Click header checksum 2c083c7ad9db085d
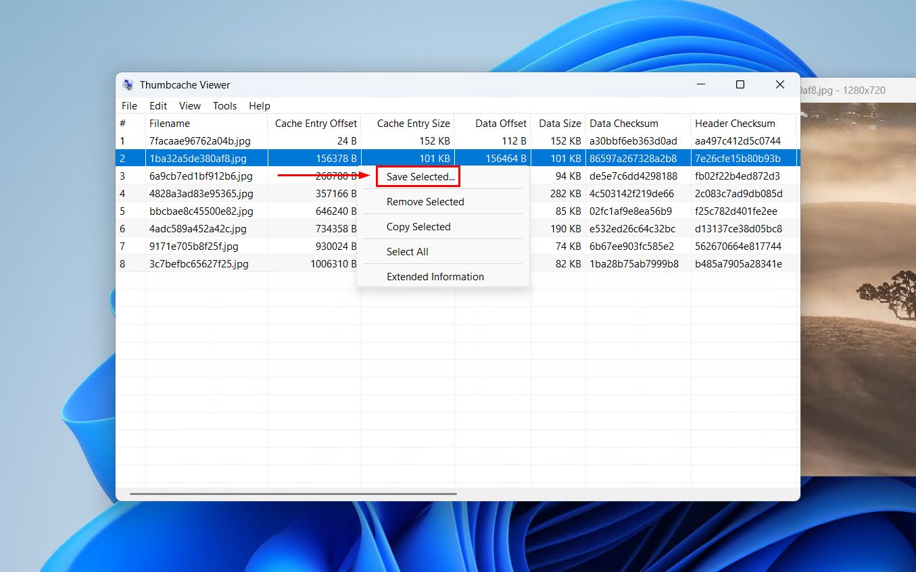Viewport: 916px width, 572px height. pyautogui.click(x=739, y=194)
